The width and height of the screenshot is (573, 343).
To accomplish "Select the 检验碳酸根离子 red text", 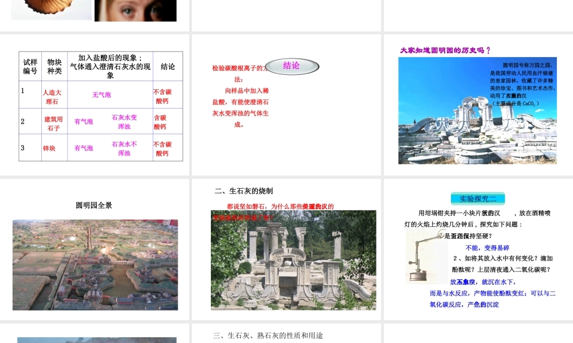I will click(240, 96).
